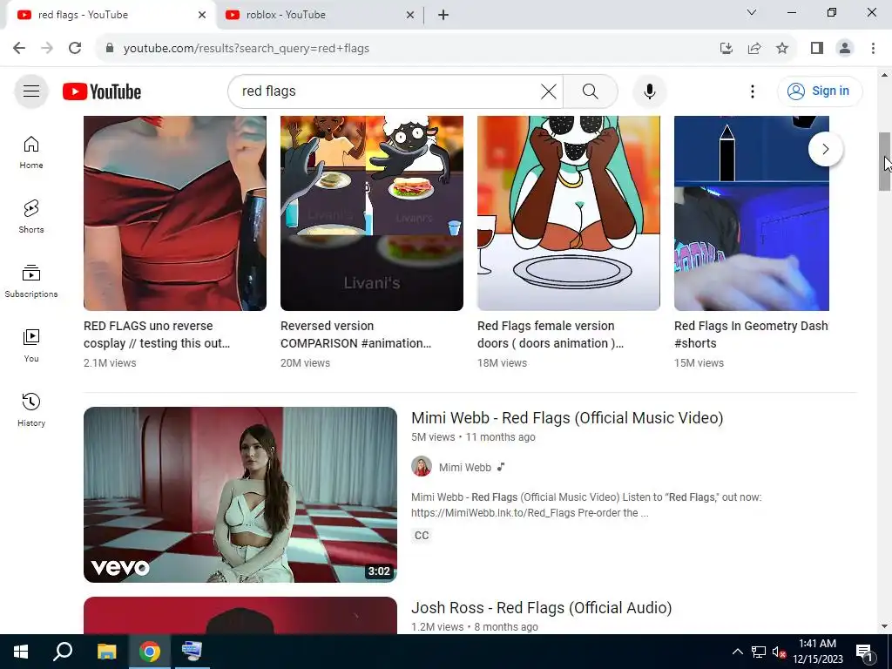Open 'Reversed version COMPARISON #animation' short title
892x669 pixels.
click(356, 334)
